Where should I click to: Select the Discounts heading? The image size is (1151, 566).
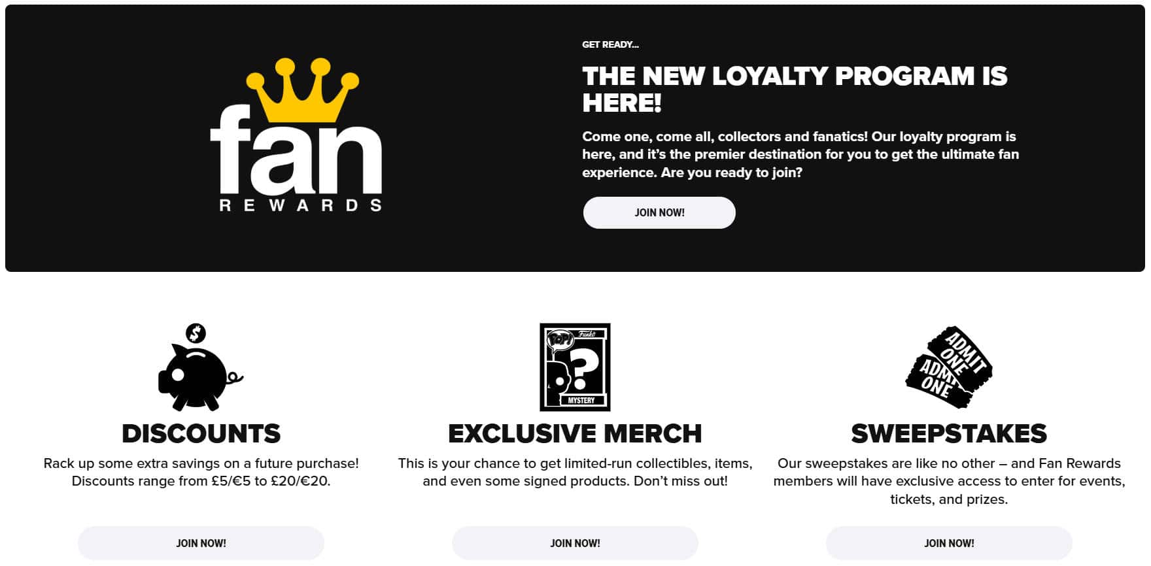(201, 434)
